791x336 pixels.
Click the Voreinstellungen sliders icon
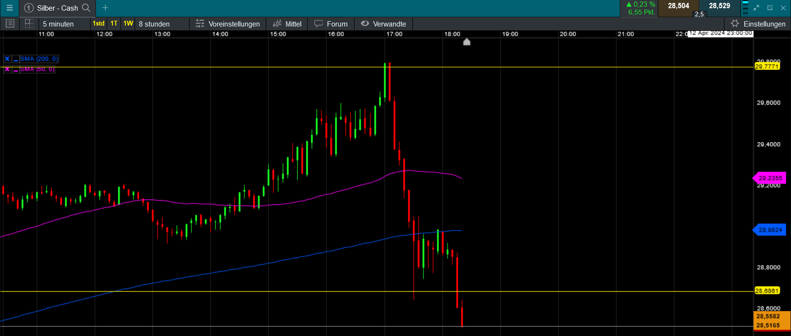pyautogui.click(x=200, y=24)
